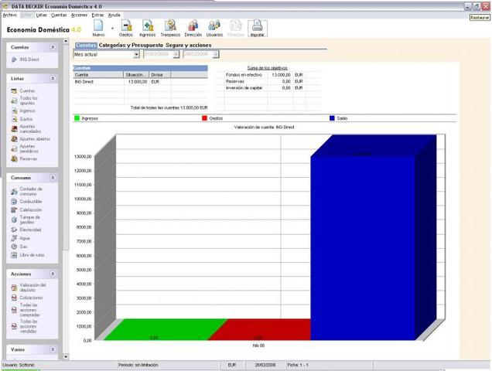Open the Mes actual period dropdown
Image resolution: width=492 pixels, height=371 pixels.
[136, 54]
